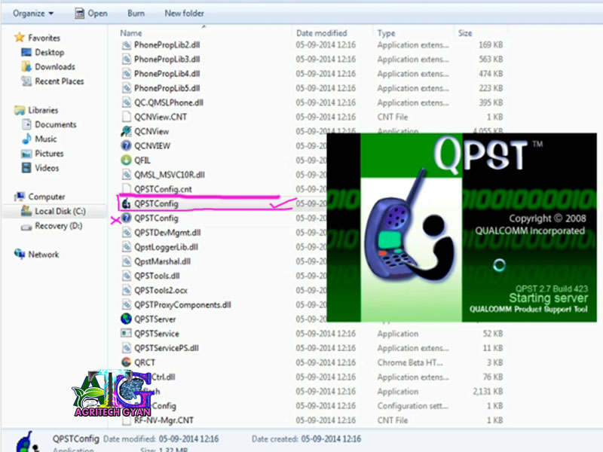Select file PhonePropLib2.dll
Screen dimensions: 603x452
click(167, 45)
